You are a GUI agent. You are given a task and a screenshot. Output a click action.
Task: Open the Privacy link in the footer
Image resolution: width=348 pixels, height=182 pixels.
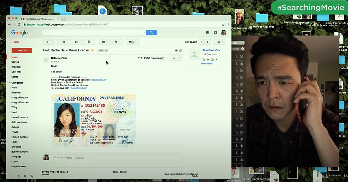(x=124, y=172)
